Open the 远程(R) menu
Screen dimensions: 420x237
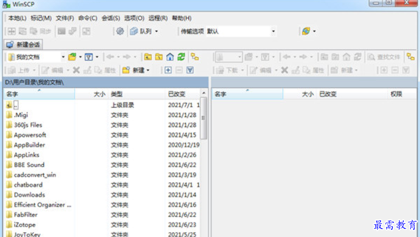158,18
